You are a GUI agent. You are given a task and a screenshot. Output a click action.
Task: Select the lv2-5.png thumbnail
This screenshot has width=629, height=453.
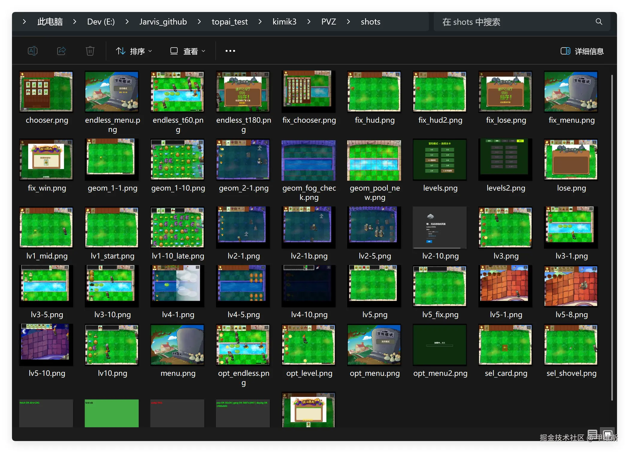coord(374,227)
